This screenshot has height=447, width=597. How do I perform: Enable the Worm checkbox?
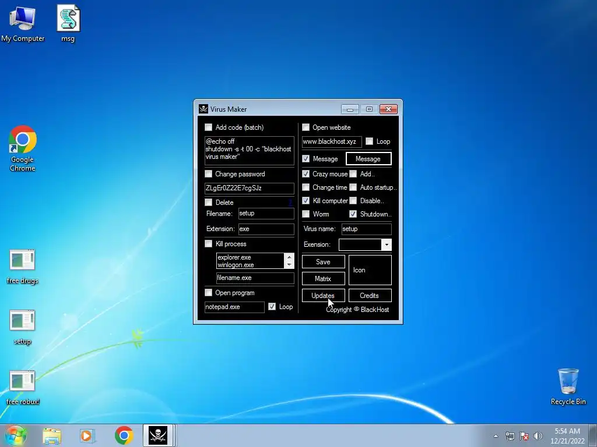pyautogui.click(x=305, y=214)
